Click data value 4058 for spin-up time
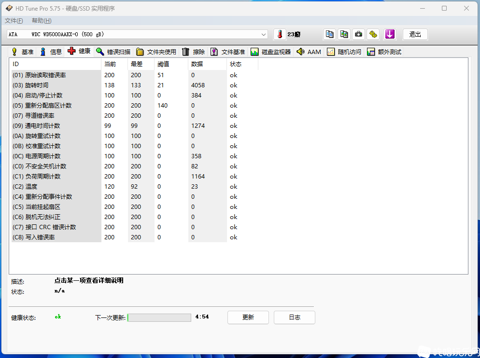480x358 pixels. coord(198,85)
